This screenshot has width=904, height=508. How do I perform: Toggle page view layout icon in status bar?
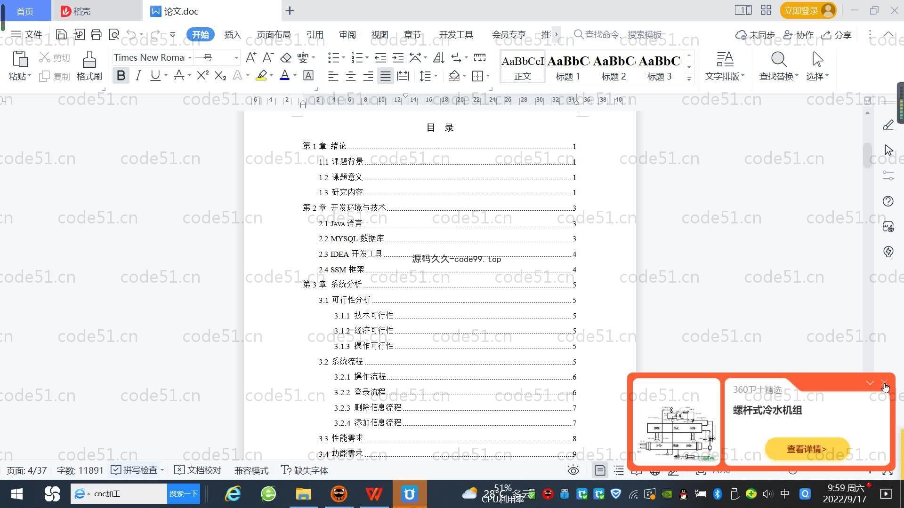[x=600, y=470]
